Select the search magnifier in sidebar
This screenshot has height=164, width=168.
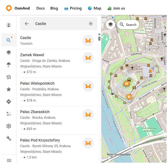[x=9, y=40]
